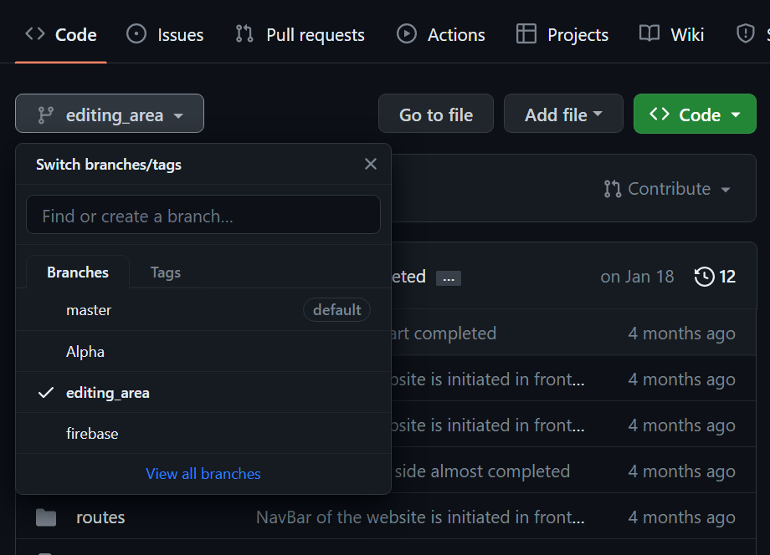Viewport: 770px width, 555px height.
Task: Select the editing_area branch with checkmark
Action: click(108, 393)
